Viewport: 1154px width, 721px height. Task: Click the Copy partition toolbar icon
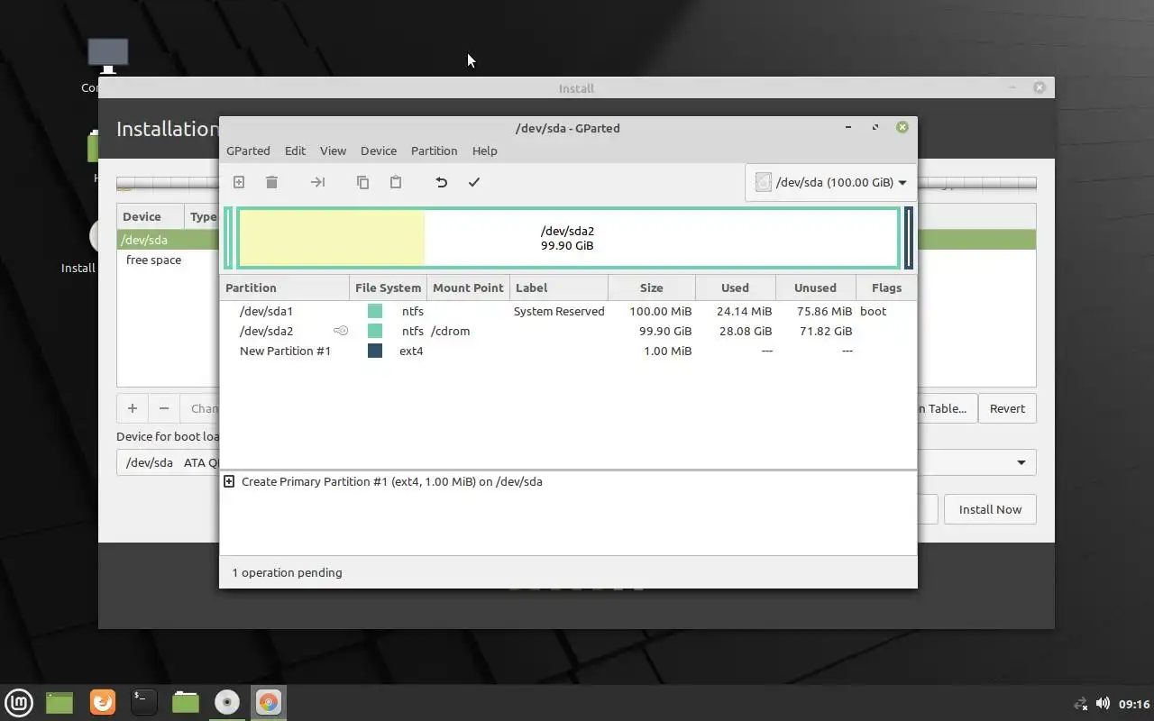pyautogui.click(x=362, y=182)
